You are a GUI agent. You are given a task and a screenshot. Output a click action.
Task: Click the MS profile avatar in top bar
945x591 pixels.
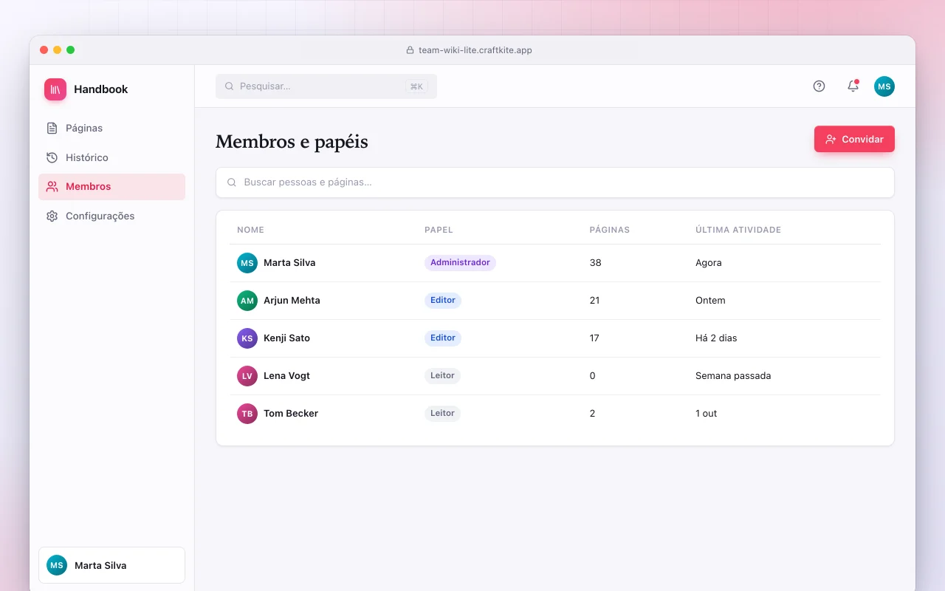(x=884, y=86)
